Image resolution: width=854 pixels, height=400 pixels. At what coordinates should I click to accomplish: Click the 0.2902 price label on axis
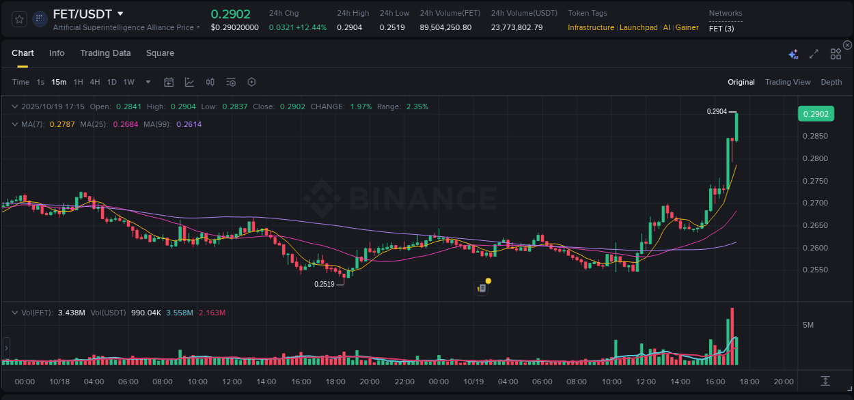[816, 113]
